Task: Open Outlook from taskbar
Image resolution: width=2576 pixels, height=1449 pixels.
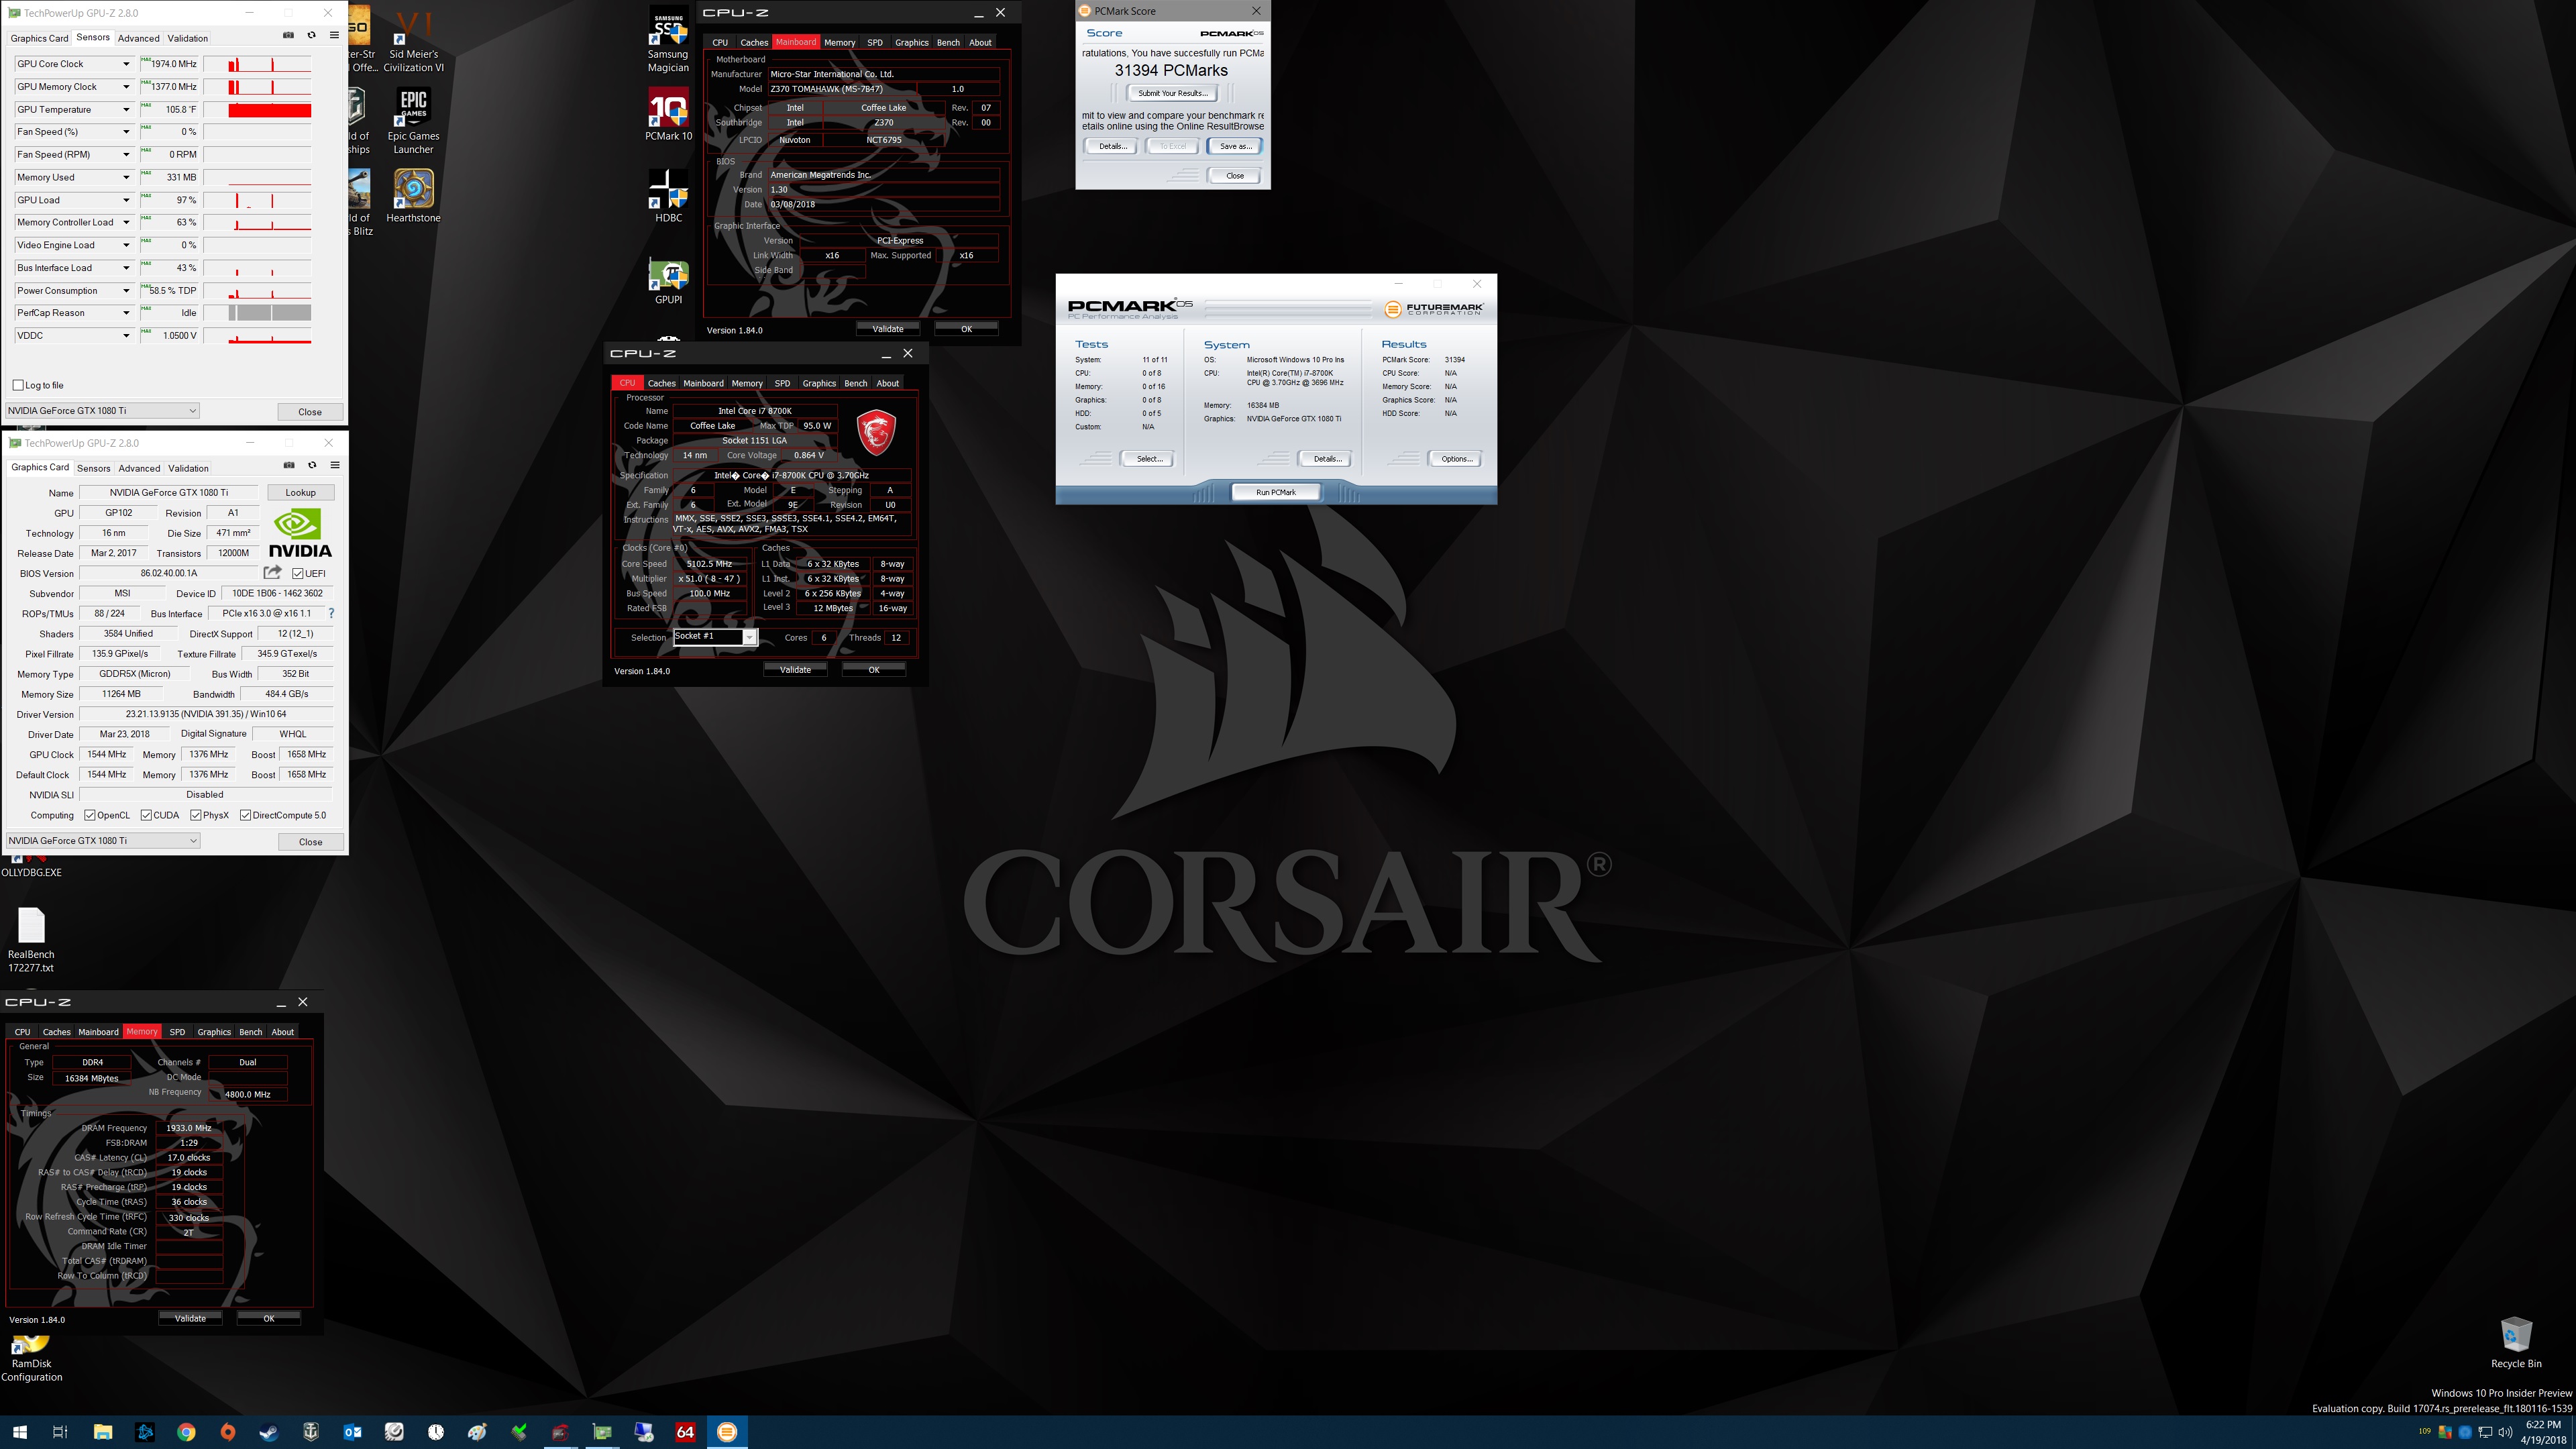Action: click(x=352, y=1432)
